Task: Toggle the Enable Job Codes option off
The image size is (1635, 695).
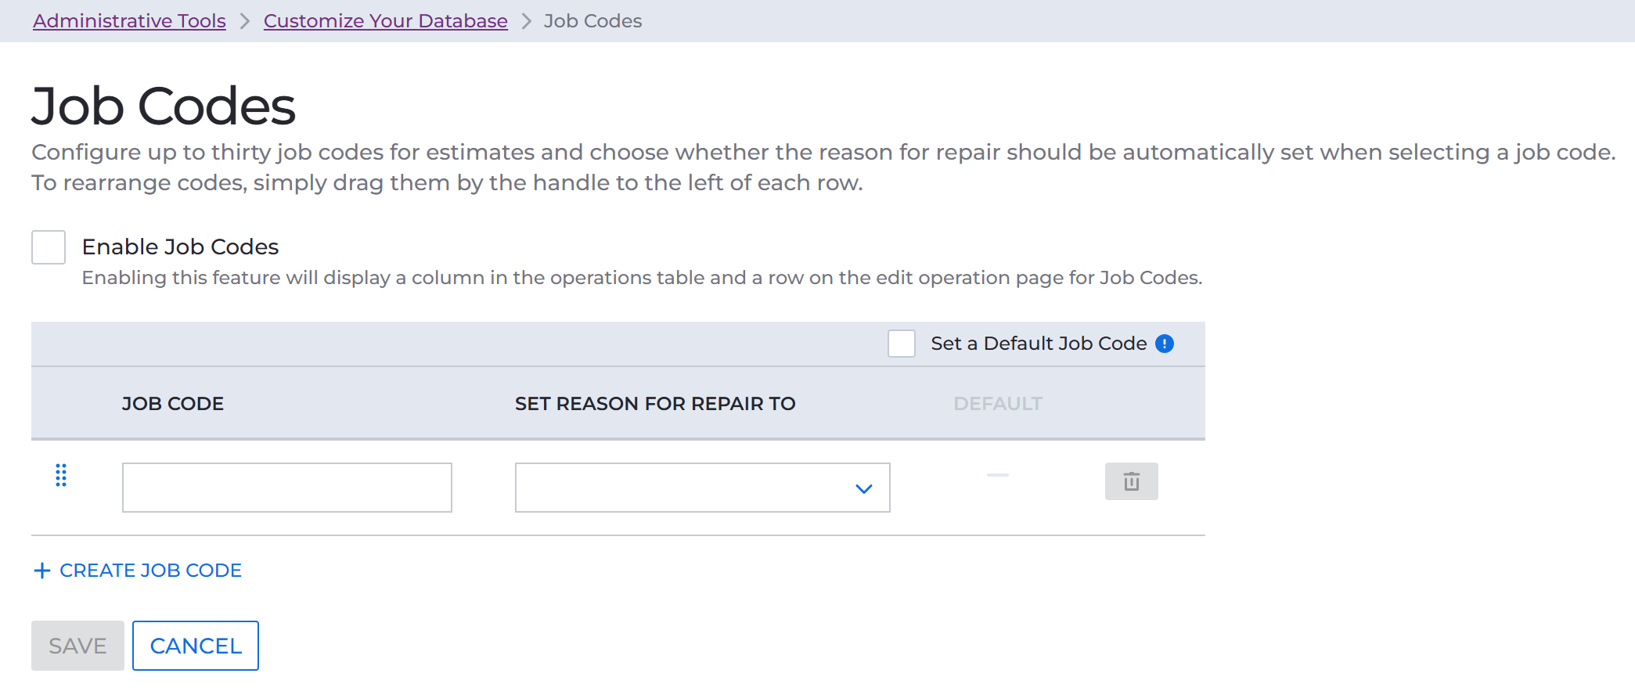Action: click(x=48, y=247)
